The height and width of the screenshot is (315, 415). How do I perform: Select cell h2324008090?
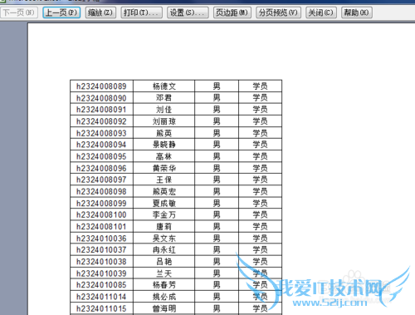101,98
